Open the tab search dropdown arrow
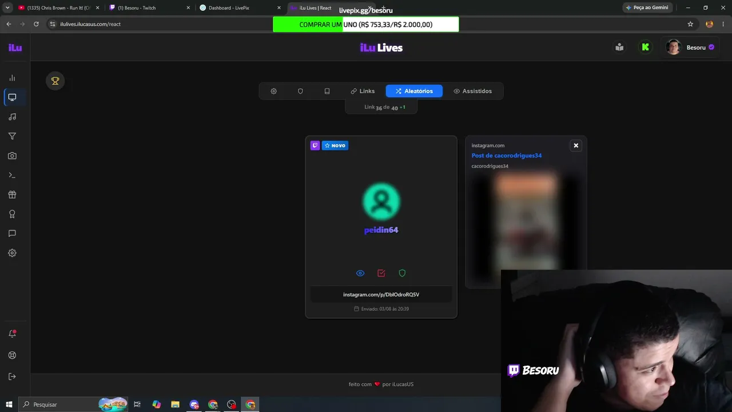This screenshot has height=412, width=732. point(7,8)
